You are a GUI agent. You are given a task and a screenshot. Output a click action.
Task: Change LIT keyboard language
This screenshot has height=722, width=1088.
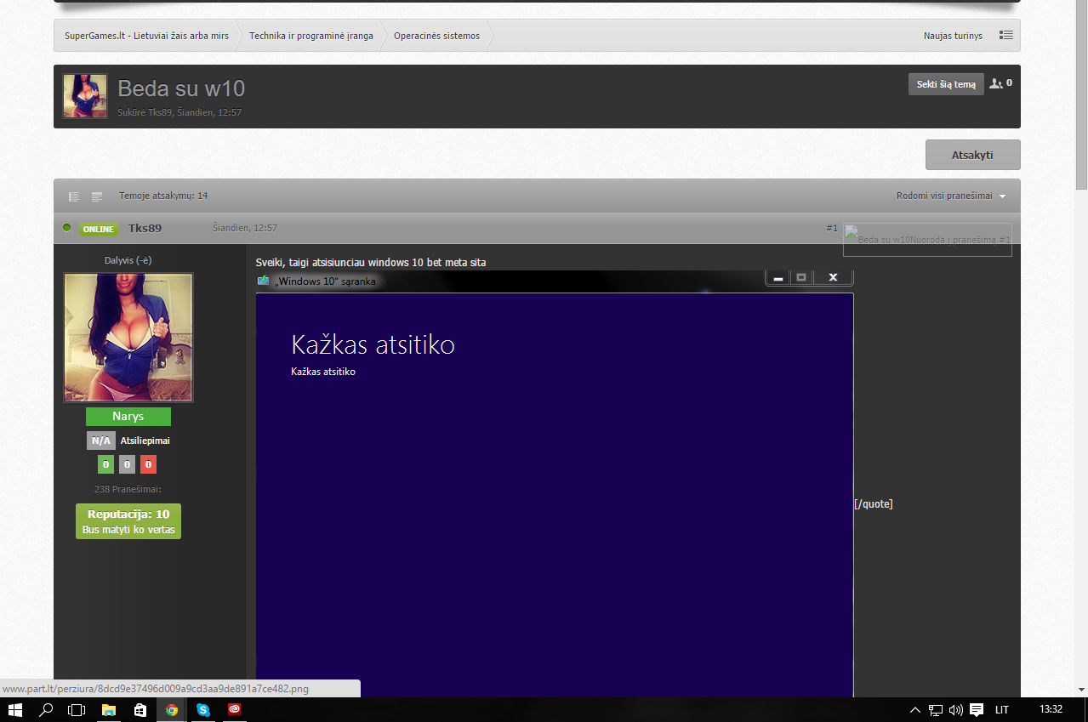click(1002, 709)
